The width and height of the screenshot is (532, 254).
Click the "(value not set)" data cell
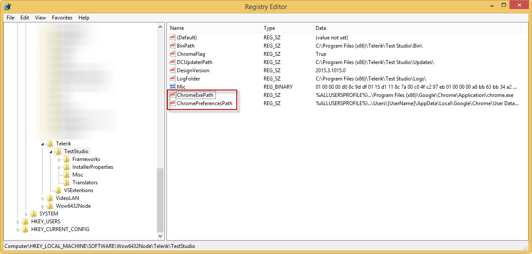(332, 38)
